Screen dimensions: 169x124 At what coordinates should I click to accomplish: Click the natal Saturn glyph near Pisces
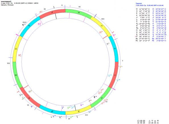[x=108, y=44]
